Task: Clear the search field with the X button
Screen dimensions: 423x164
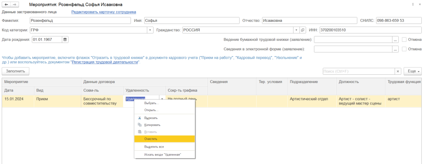Action: tap(398, 71)
